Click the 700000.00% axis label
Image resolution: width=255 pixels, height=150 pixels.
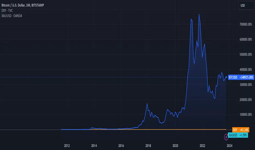tap(246, 24)
